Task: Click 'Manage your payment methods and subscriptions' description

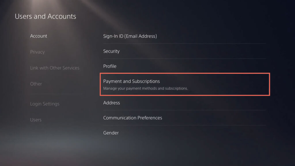Action: (145, 88)
